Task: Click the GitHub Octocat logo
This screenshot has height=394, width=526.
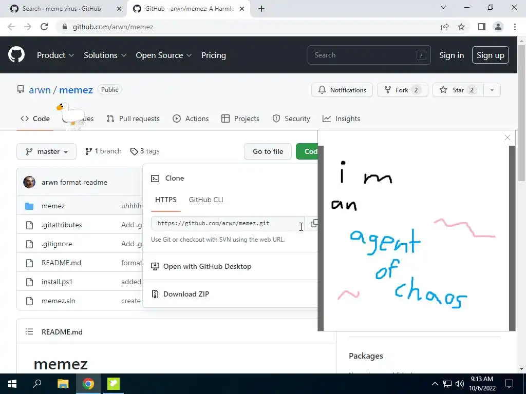Action: tap(16, 55)
